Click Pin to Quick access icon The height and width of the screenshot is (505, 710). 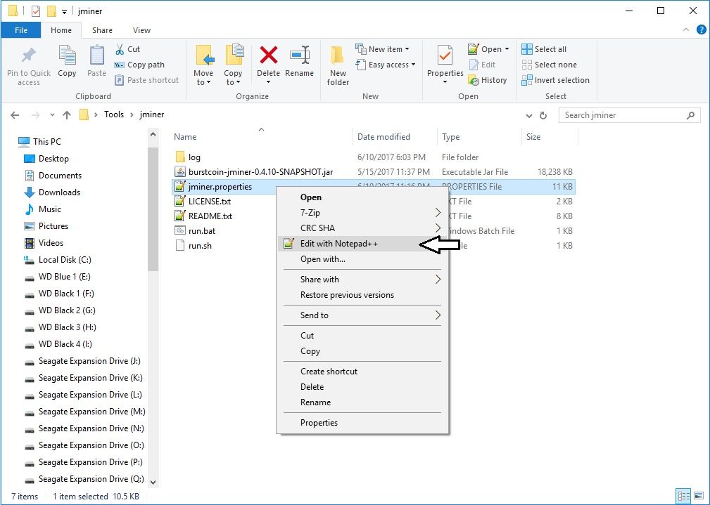click(x=29, y=55)
